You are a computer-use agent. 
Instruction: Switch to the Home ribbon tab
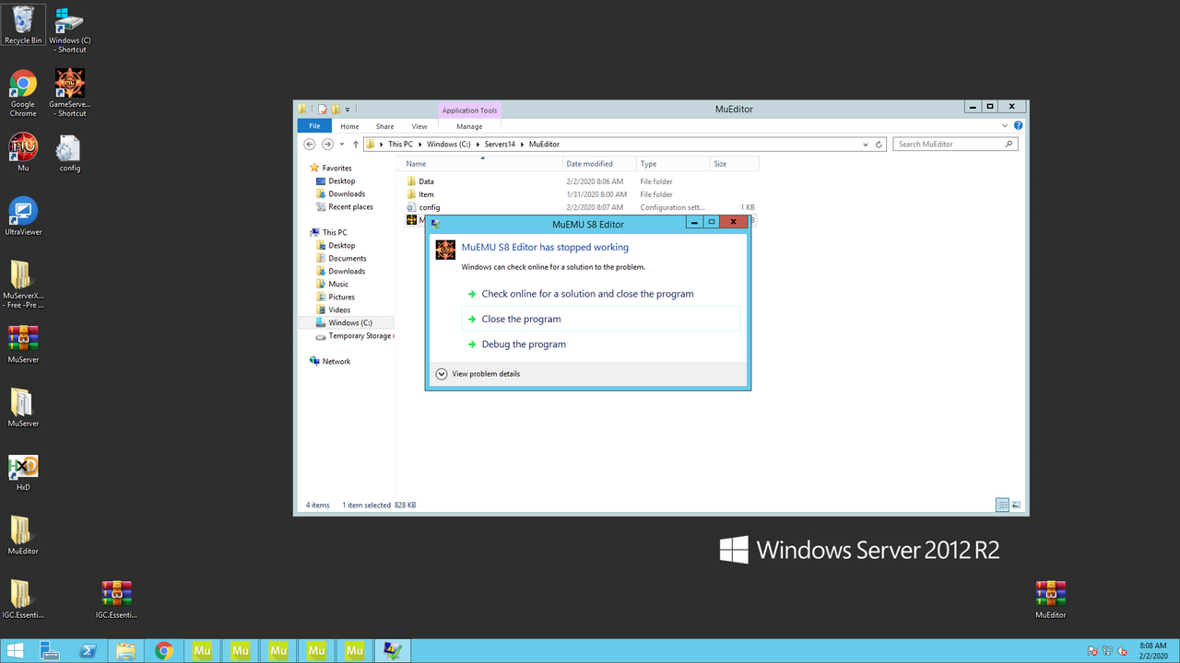coord(349,126)
